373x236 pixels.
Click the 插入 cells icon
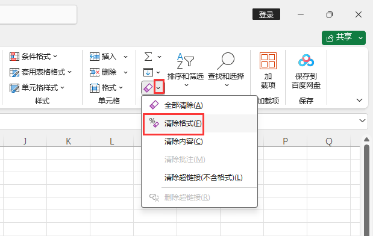pyautogui.click(x=95, y=57)
